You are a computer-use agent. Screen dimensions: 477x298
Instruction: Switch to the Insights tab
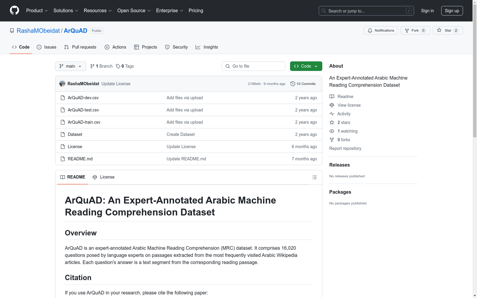207,47
